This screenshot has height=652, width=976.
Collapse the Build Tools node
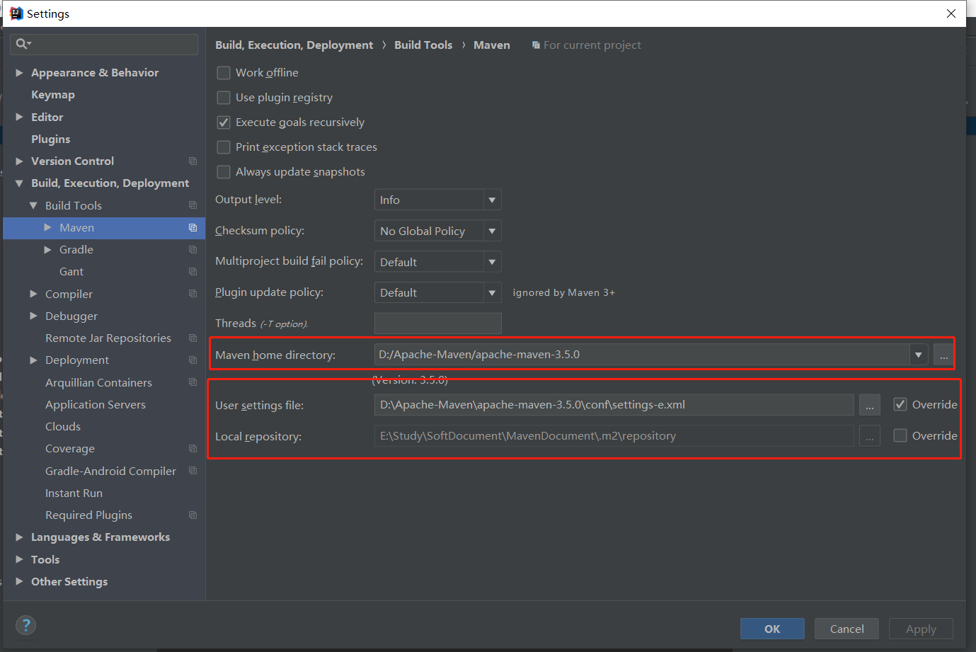(x=33, y=205)
